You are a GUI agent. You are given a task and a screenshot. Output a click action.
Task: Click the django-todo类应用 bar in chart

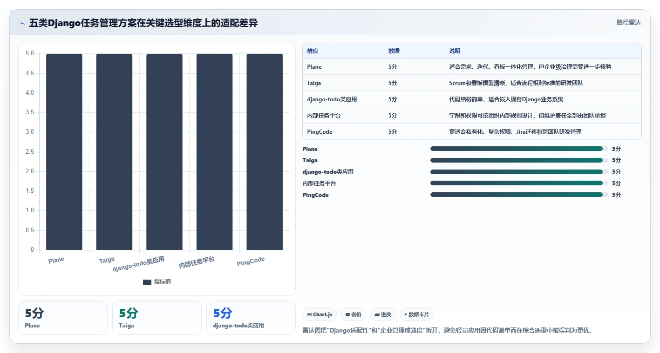point(164,152)
